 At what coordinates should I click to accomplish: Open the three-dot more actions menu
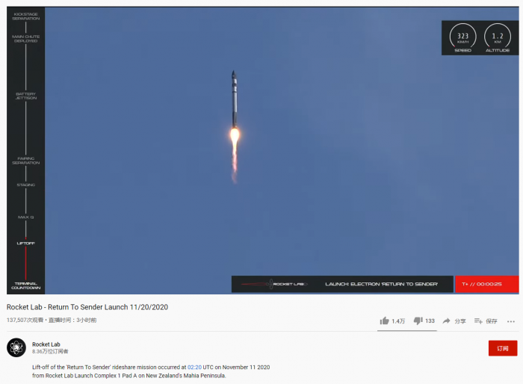point(510,321)
